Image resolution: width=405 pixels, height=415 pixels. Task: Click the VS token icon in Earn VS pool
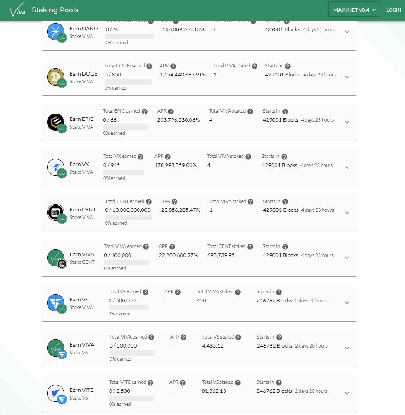click(56, 303)
